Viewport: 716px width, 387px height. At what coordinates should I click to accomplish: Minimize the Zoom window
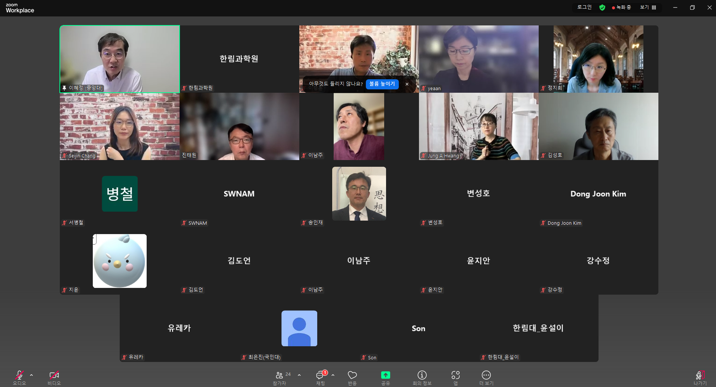(675, 7)
